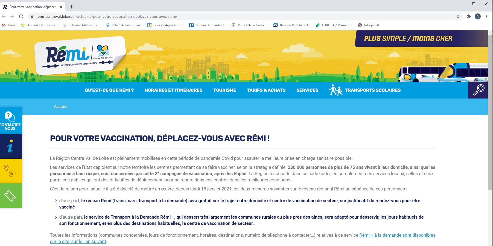Click the 'd'autre part' bullet paragraph
Viewport: 493px width, 246px height.
[x=241, y=220]
